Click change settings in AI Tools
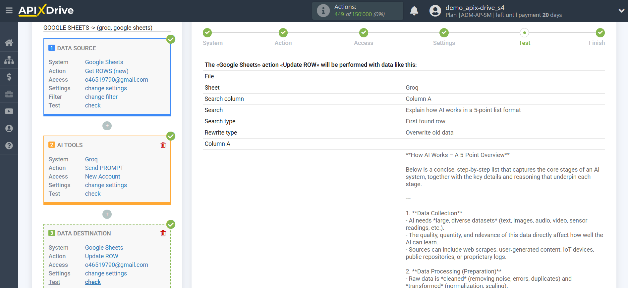The height and width of the screenshot is (288, 628). (x=106, y=185)
